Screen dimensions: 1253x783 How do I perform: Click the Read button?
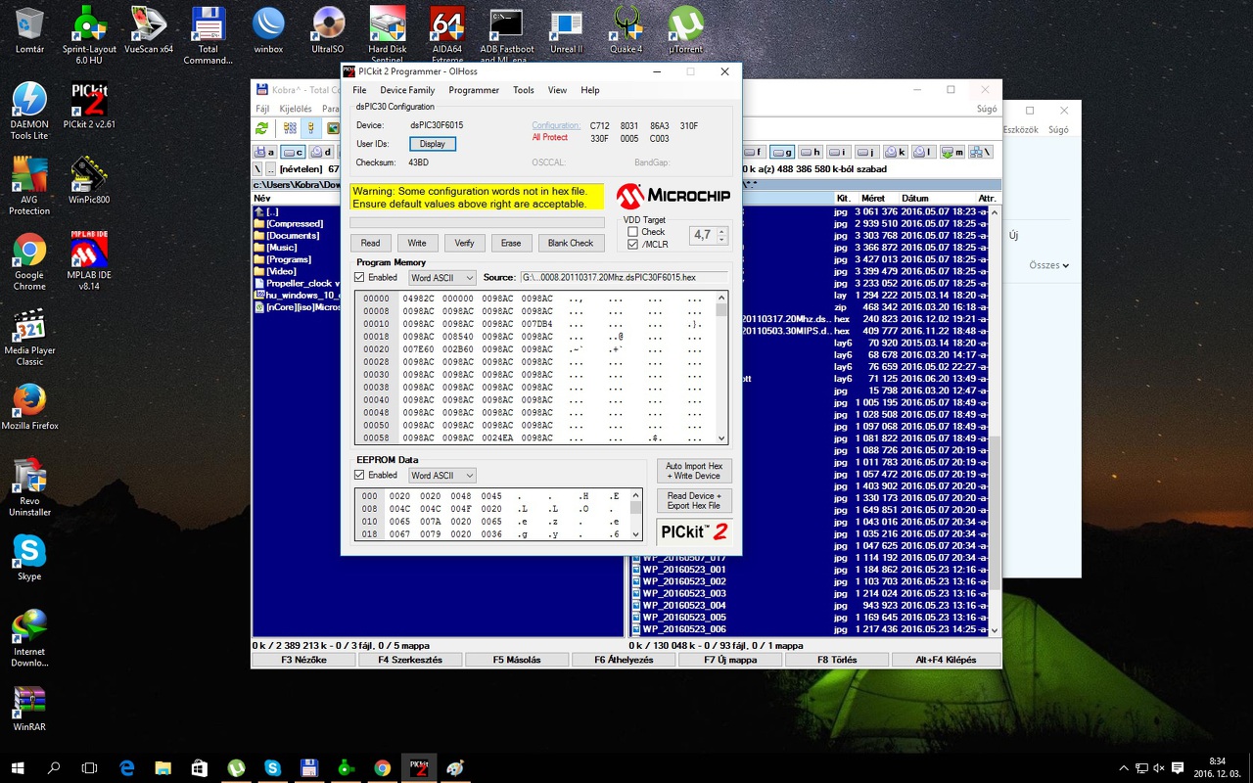click(x=370, y=243)
